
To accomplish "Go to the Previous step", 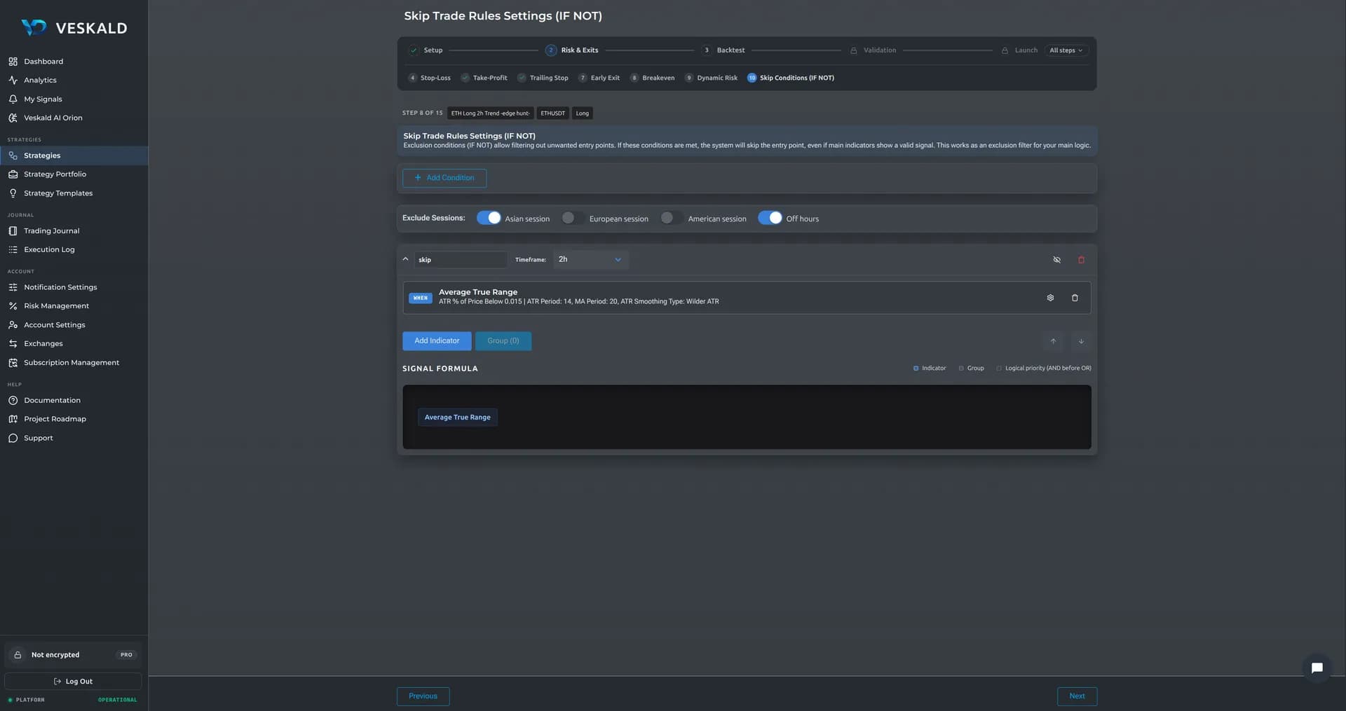I will point(423,696).
